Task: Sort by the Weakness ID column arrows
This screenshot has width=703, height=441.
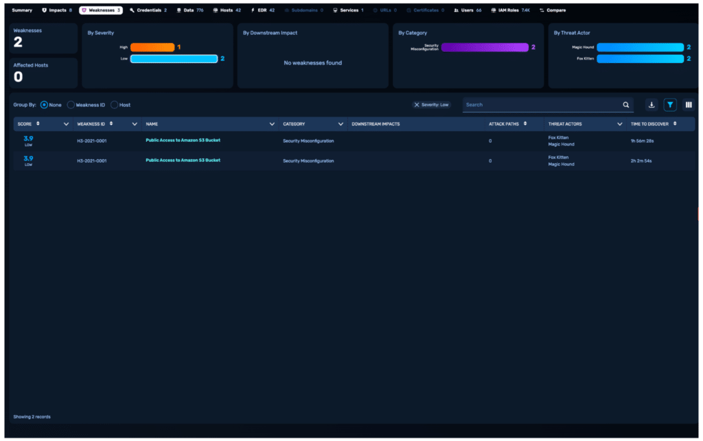Action: coord(111,123)
